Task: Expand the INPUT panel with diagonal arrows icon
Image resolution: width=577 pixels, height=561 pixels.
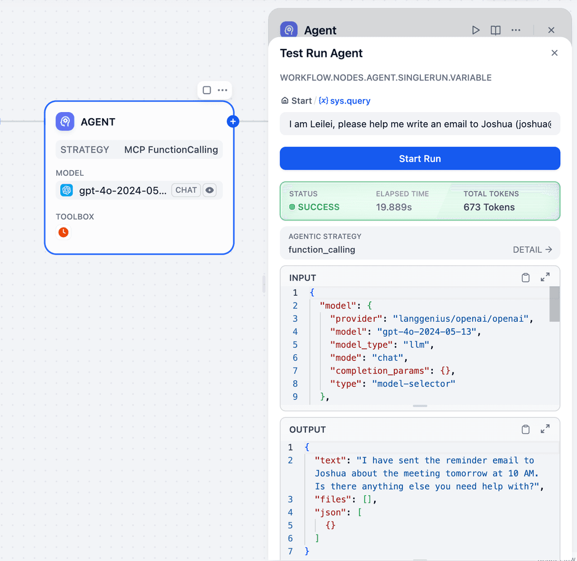Action: tap(544, 277)
